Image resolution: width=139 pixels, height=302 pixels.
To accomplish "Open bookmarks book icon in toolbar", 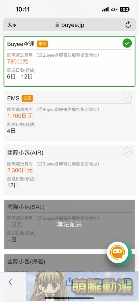I will point(99,282).
